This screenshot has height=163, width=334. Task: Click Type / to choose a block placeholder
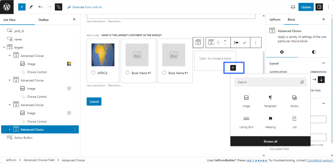[215, 58]
